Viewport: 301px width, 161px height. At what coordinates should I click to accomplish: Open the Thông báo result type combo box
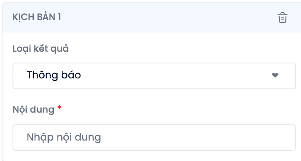pyautogui.click(x=154, y=76)
